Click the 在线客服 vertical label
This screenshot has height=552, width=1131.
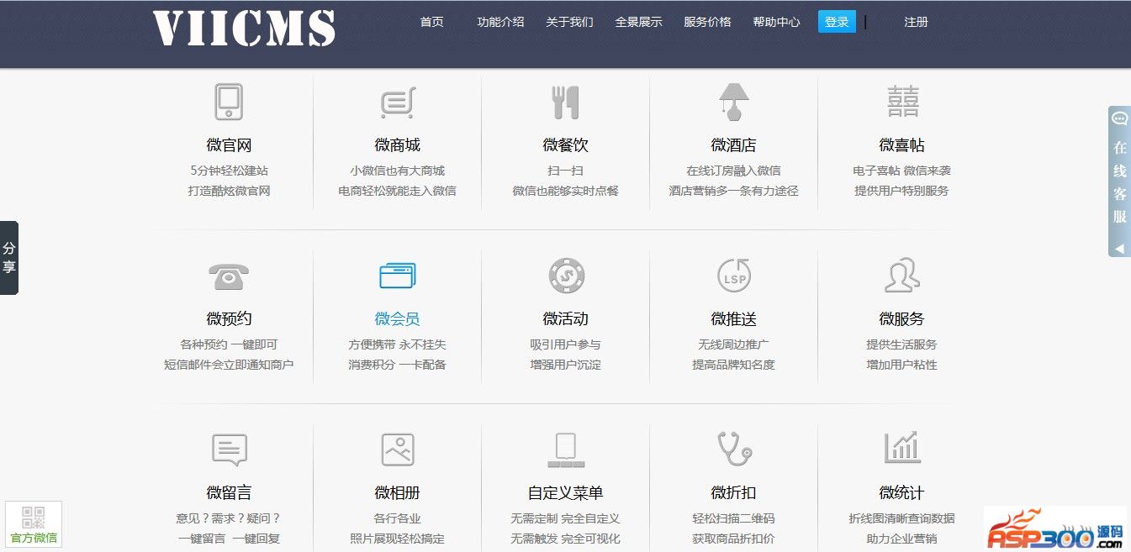pyautogui.click(x=1119, y=181)
